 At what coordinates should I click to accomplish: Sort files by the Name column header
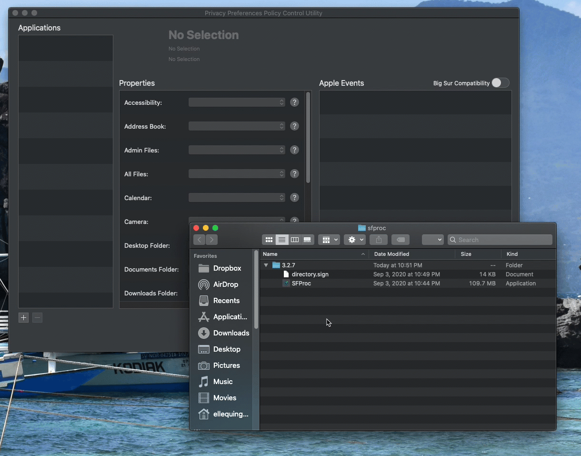[314, 254]
